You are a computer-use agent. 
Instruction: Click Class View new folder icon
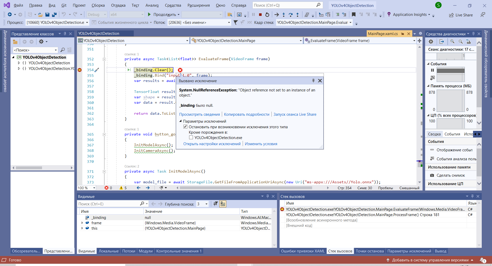click(x=15, y=41)
